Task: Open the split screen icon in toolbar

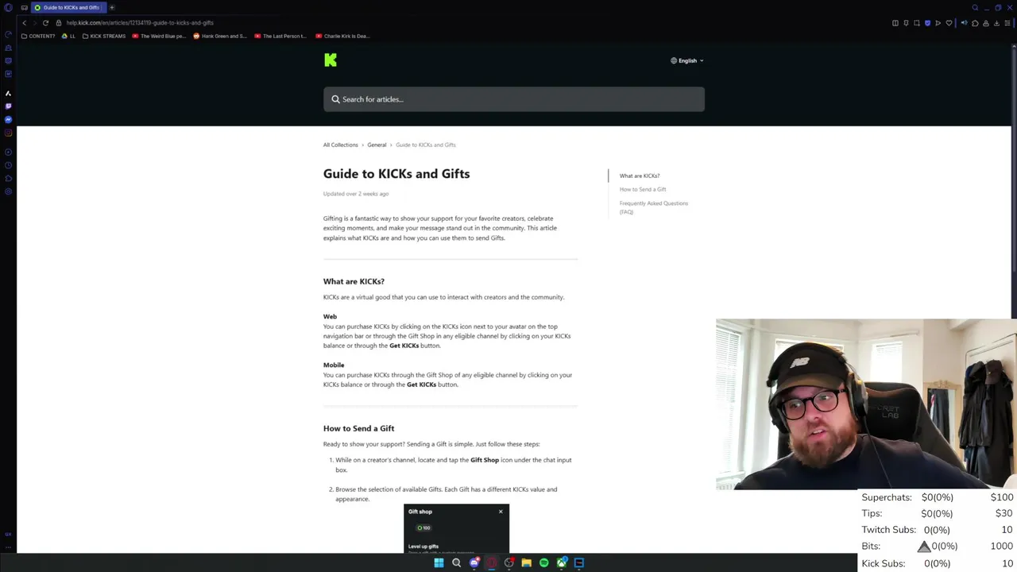Action: (x=895, y=23)
